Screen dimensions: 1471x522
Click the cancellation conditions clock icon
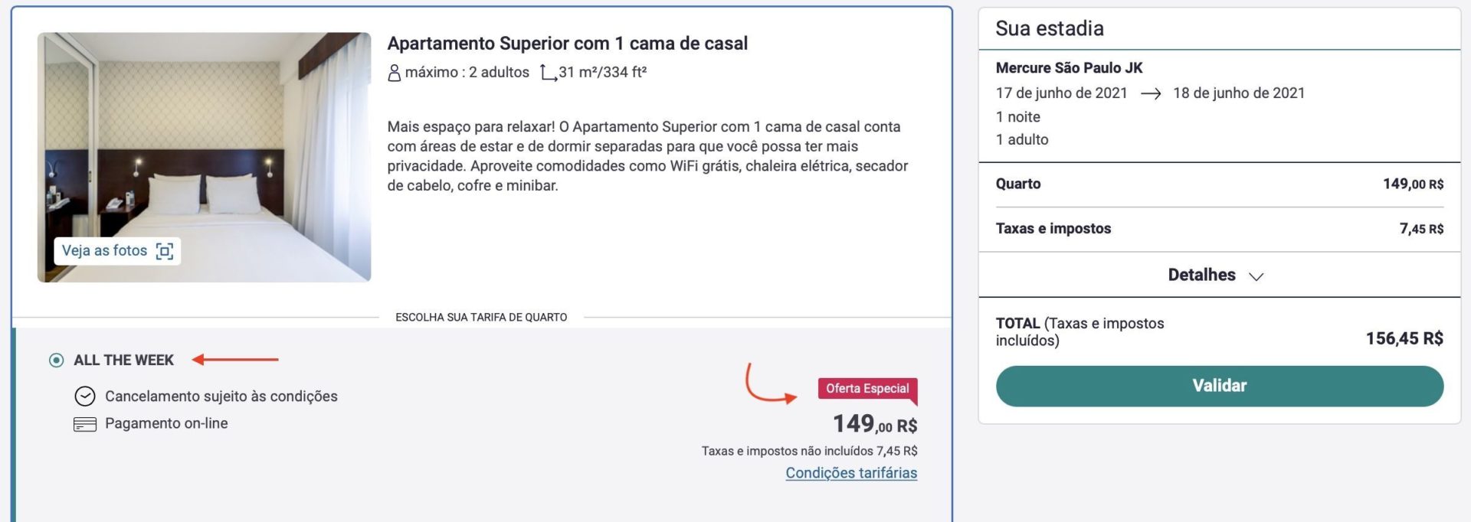point(84,396)
